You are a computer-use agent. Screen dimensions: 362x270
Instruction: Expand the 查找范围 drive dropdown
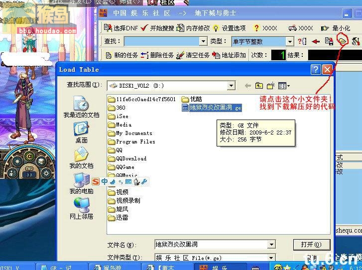pos(231,86)
